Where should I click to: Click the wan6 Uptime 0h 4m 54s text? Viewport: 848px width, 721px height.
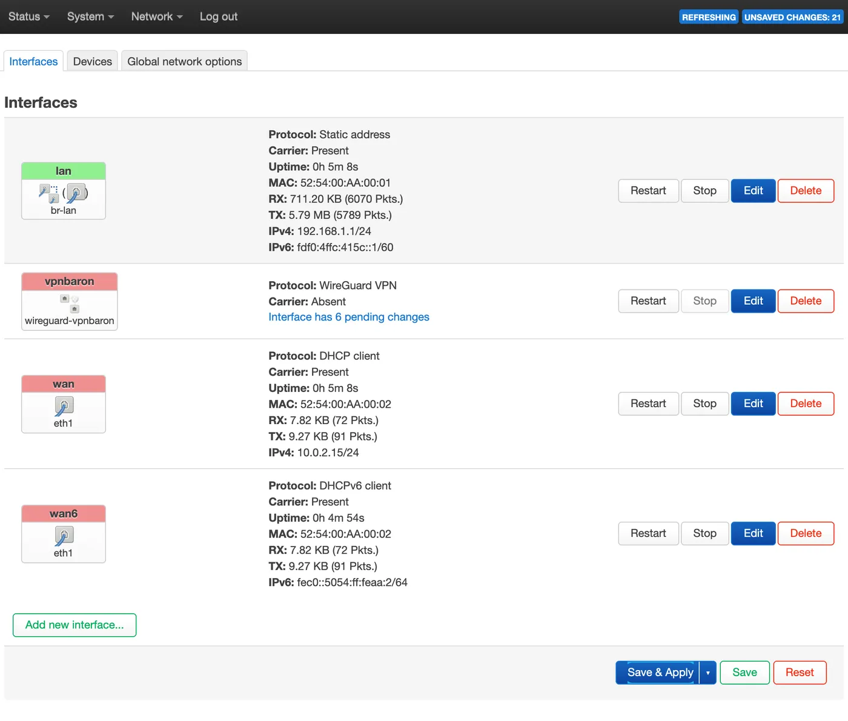(x=316, y=518)
